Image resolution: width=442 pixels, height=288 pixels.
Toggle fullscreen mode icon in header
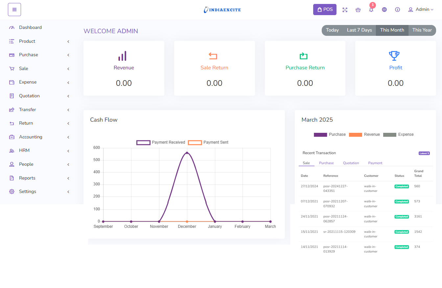tap(345, 10)
